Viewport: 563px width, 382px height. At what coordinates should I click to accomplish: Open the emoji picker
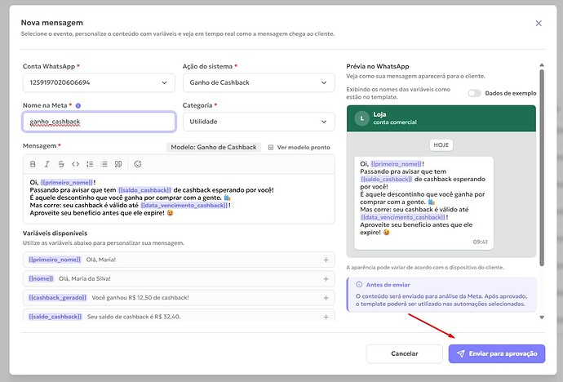tap(138, 164)
